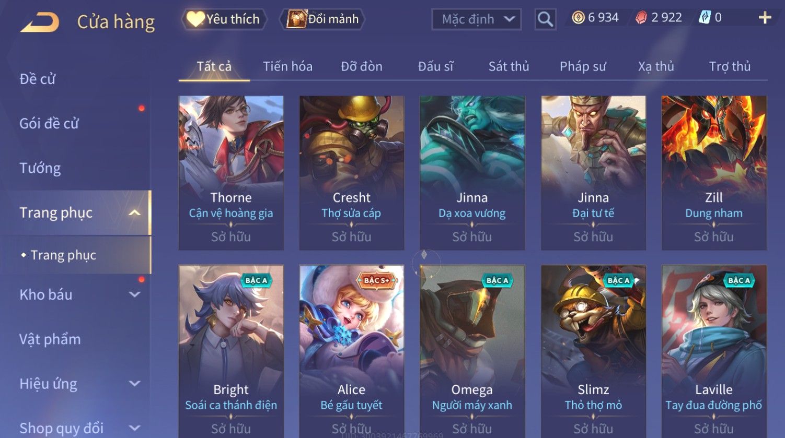Open Alice Bé gấu tuyết skin card
This screenshot has height=438, width=785.
(351, 351)
